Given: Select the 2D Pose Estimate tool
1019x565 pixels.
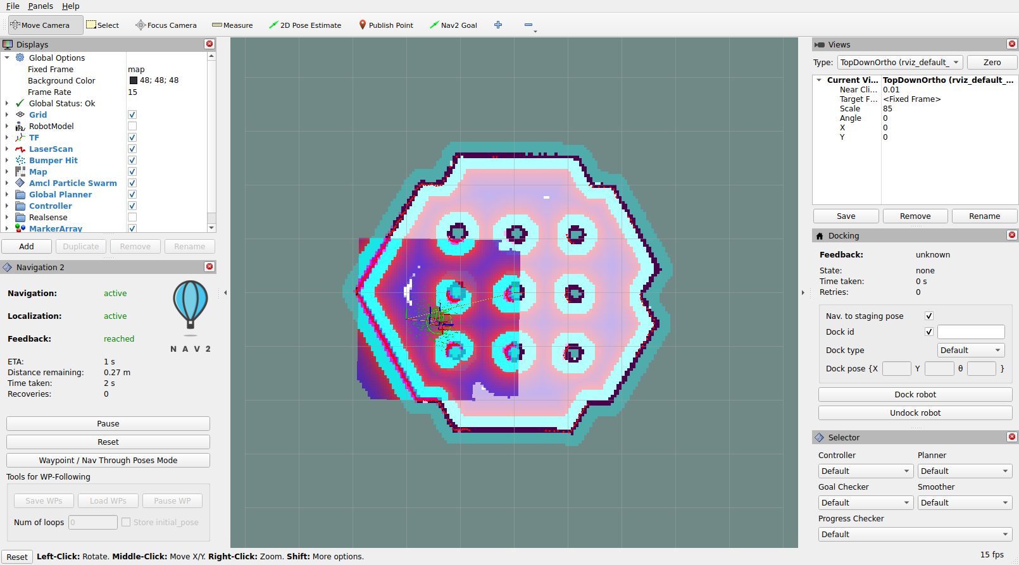Looking at the screenshot, I should (305, 25).
